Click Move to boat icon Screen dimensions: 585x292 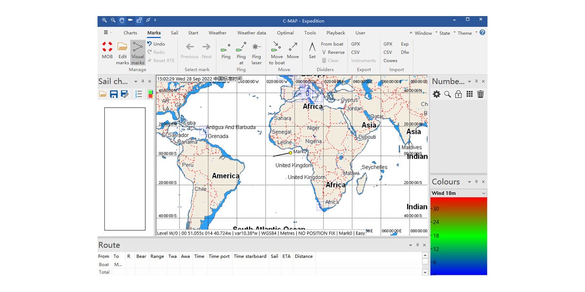[x=276, y=47]
